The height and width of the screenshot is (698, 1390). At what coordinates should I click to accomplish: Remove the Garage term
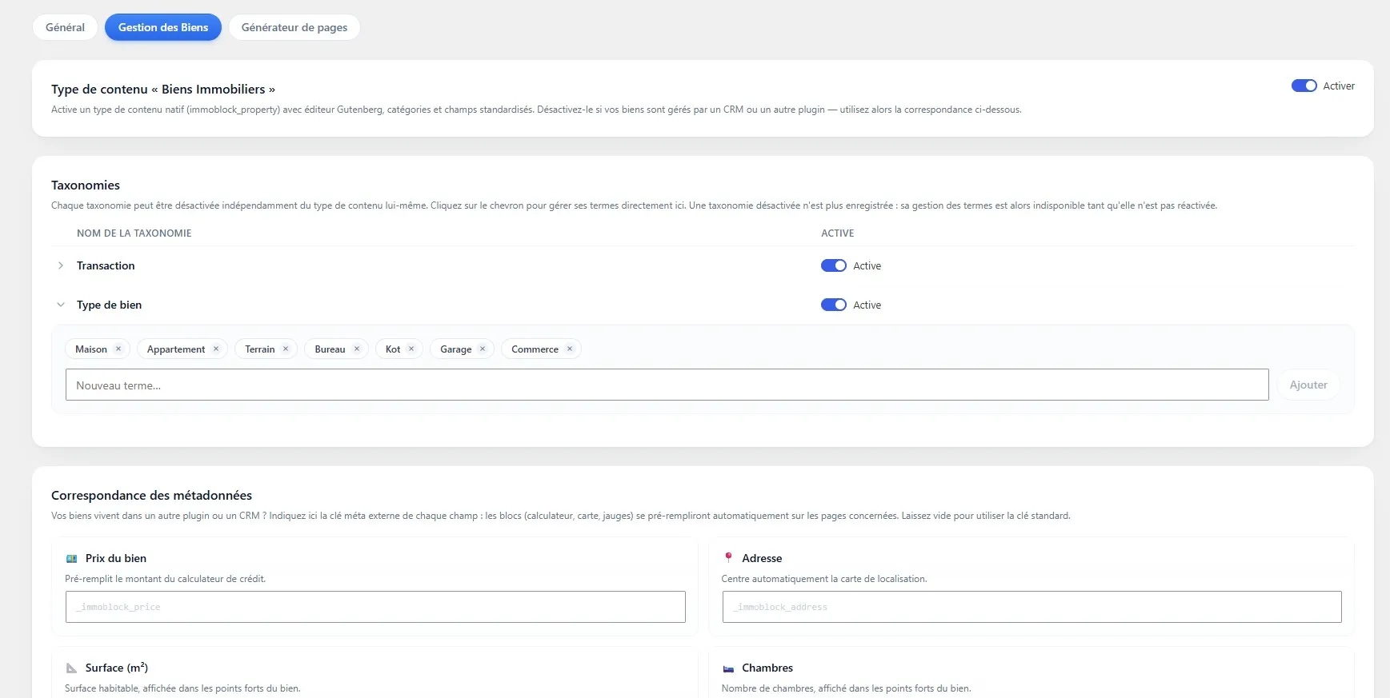tap(483, 349)
